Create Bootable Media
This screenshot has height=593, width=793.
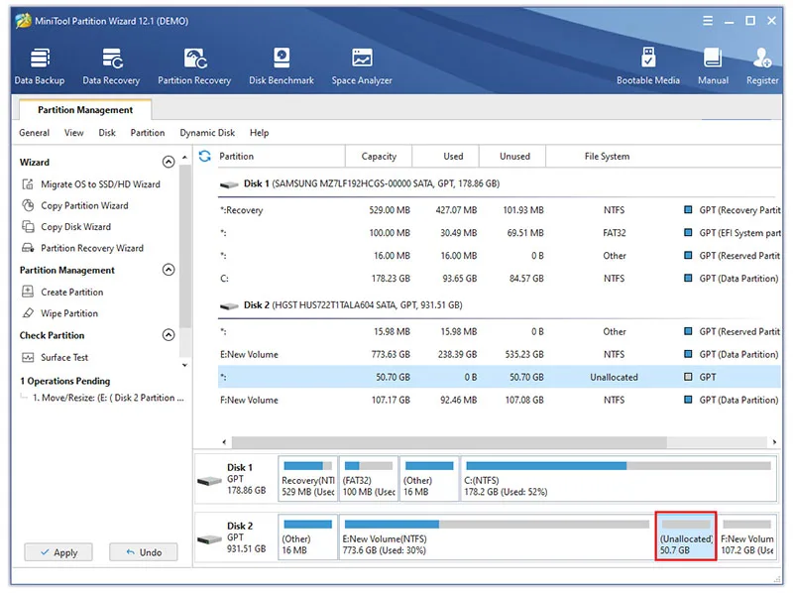click(648, 66)
